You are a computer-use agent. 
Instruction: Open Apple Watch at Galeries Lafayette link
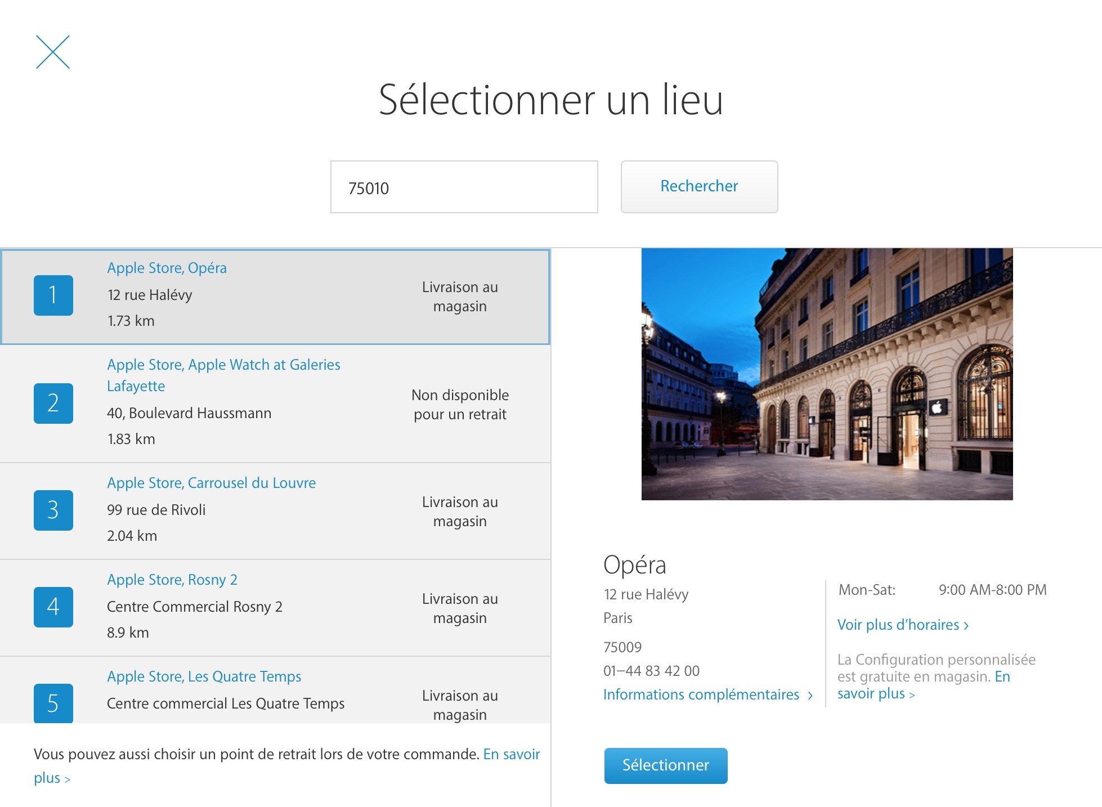click(x=223, y=365)
